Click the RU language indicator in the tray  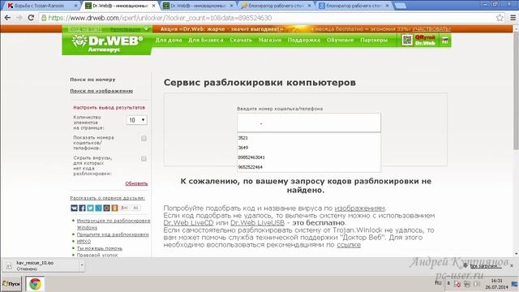(438, 283)
